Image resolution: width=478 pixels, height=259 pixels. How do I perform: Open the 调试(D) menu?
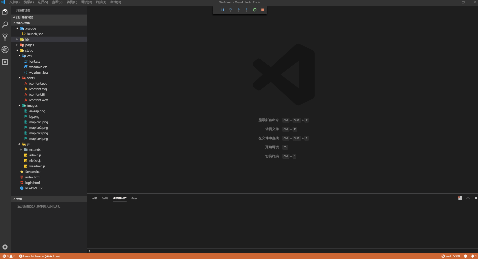pos(86,2)
